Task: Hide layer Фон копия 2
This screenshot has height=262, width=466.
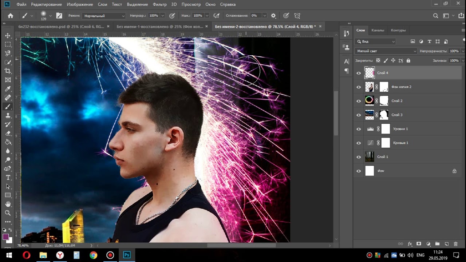Action: pyautogui.click(x=359, y=87)
